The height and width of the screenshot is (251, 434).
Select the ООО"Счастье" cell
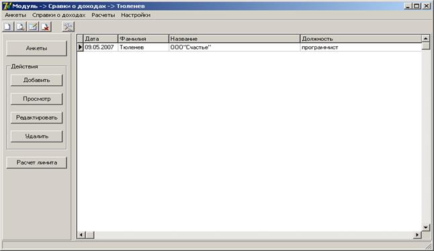(234, 47)
